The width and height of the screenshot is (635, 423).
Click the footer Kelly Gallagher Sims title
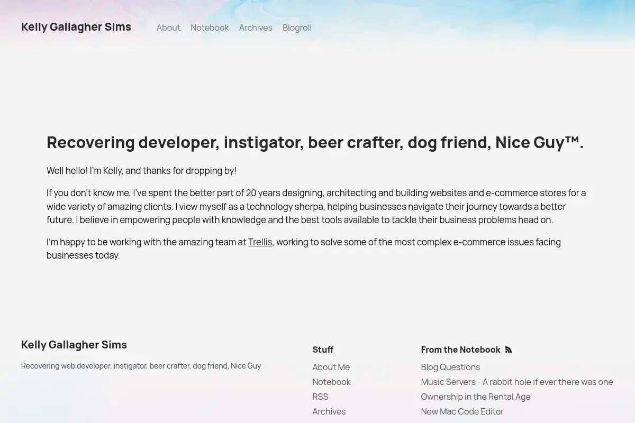coord(74,345)
